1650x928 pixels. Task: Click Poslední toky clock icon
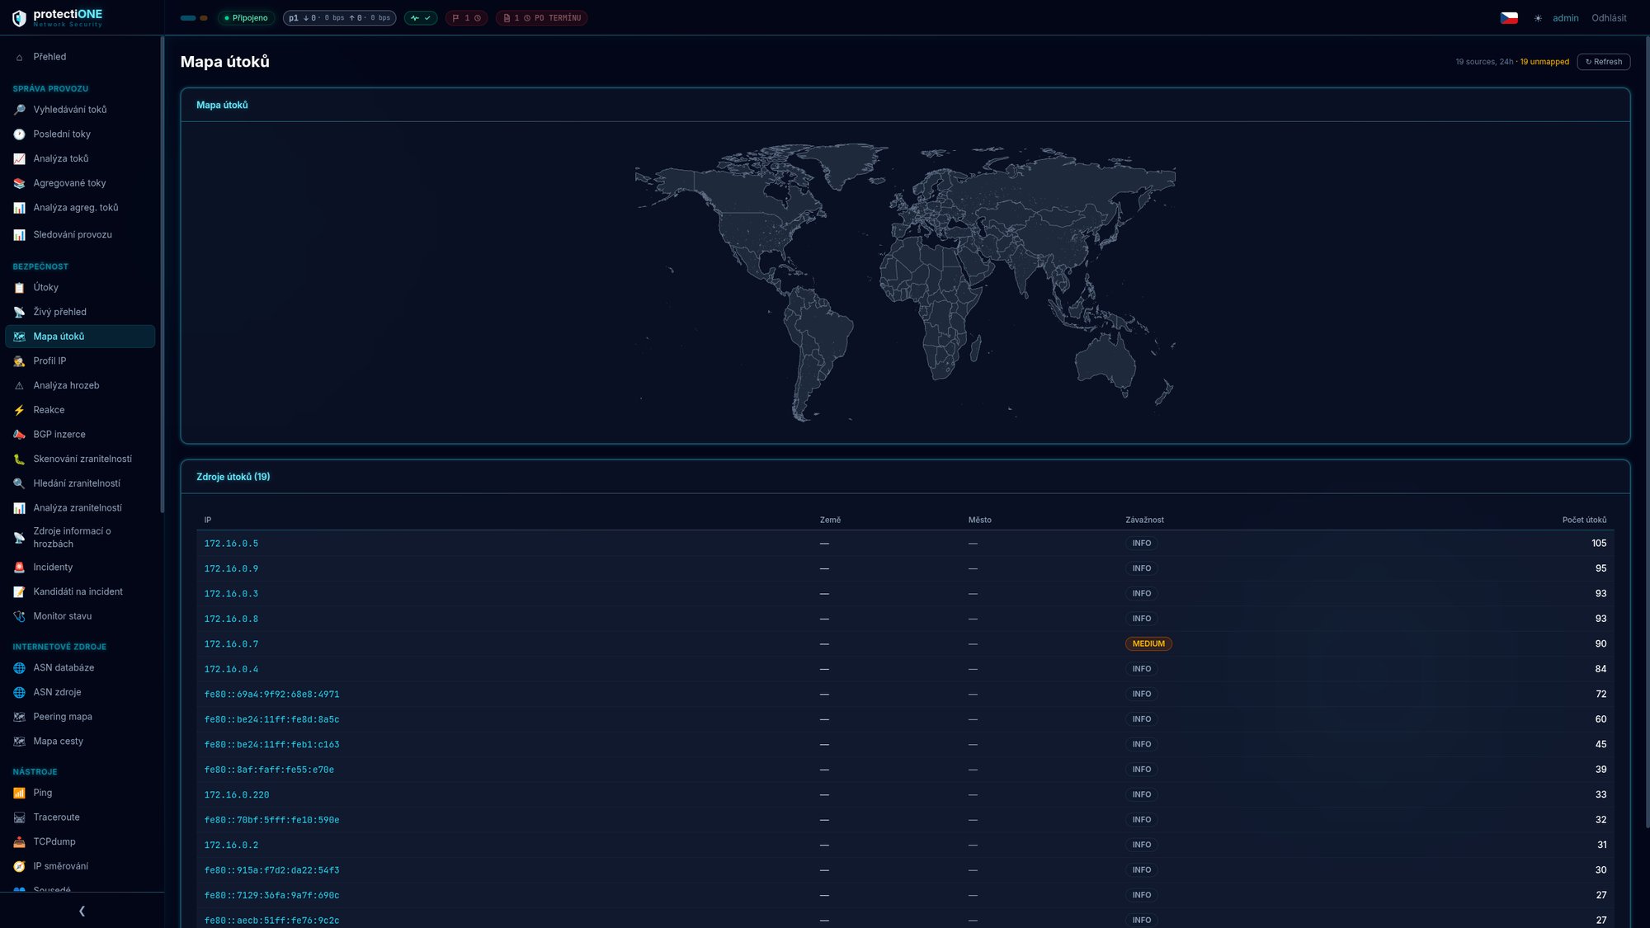19,134
